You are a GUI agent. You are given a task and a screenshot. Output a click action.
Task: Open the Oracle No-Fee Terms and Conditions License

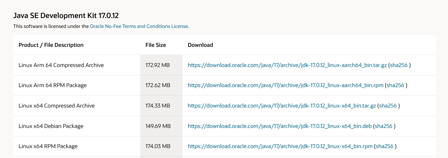(139, 26)
